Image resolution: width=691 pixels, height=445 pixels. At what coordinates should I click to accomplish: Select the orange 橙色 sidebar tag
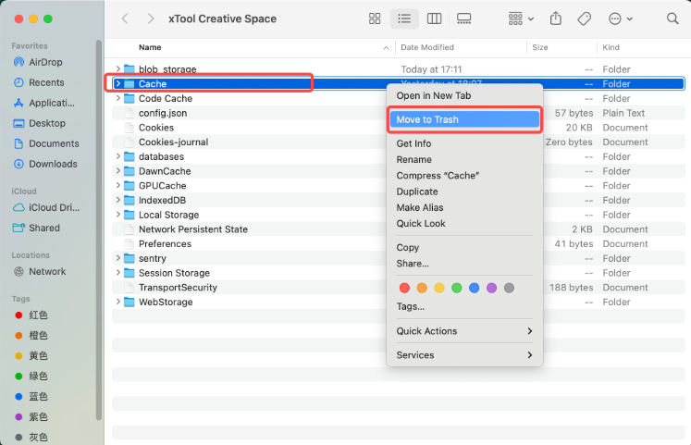click(31, 335)
